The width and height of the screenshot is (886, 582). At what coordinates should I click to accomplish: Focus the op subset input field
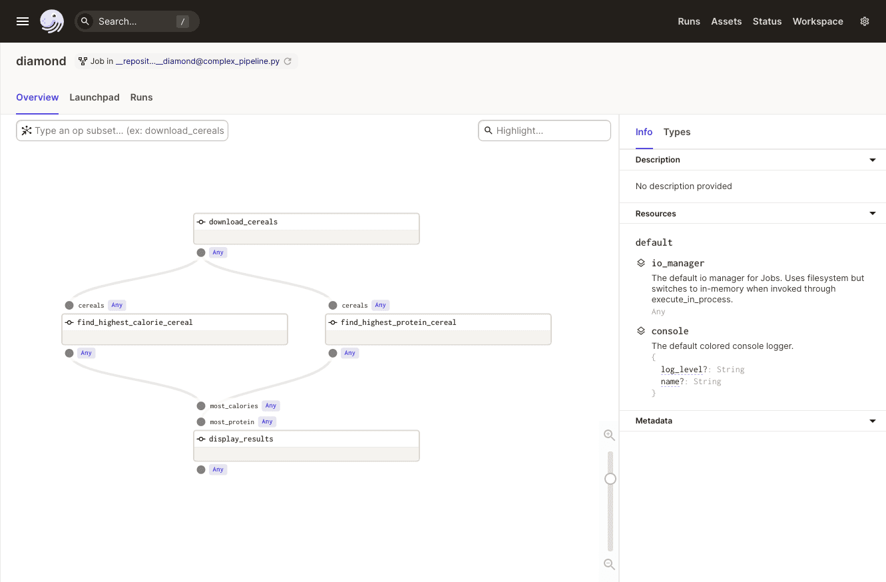(129, 131)
